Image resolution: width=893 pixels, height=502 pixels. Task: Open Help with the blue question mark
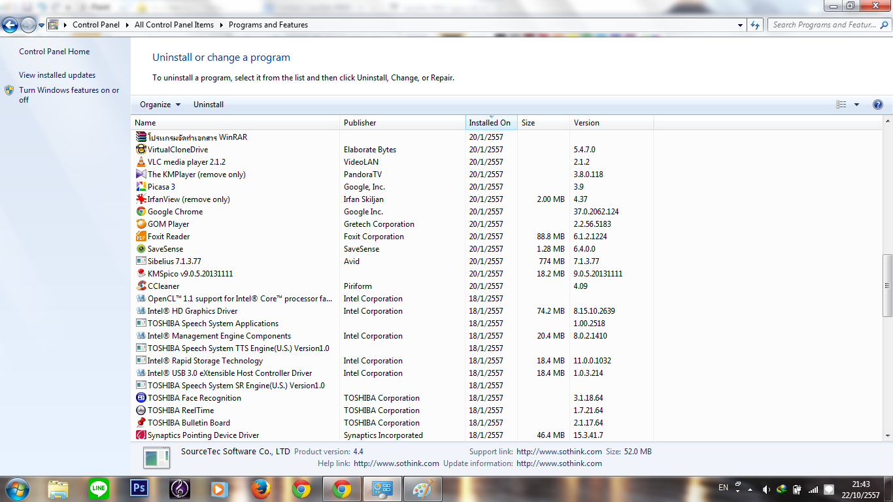click(x=878, y=105)
